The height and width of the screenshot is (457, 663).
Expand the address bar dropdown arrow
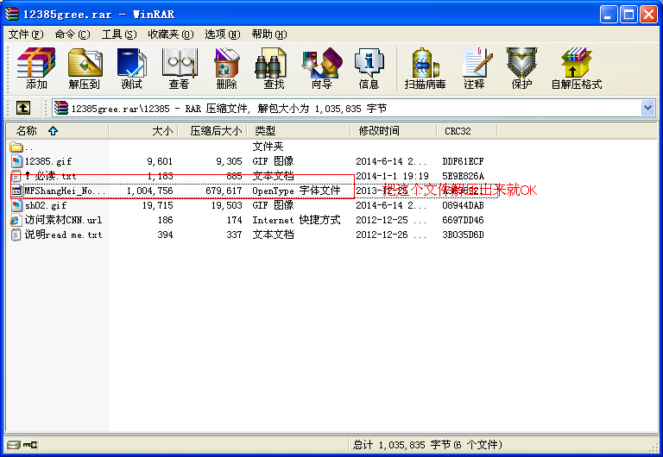click(x=647, y=108)
